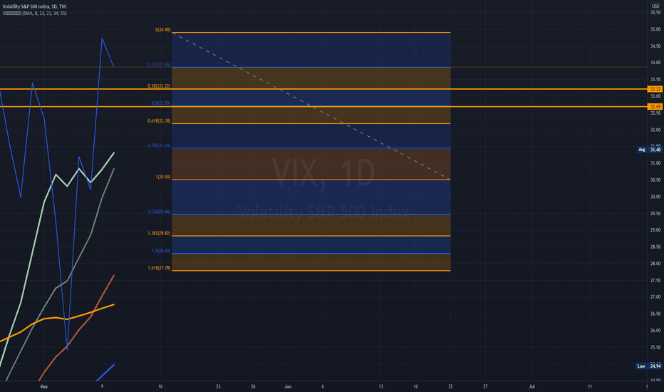Screen dimensions: 664x392
Task: Click the Fibonacci label 1.5(28.30)
Action: pyautogui.click(x=161, y=251)
